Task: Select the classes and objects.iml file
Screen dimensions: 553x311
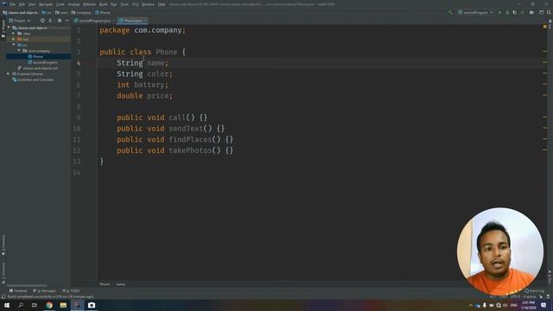Action: 40,68
